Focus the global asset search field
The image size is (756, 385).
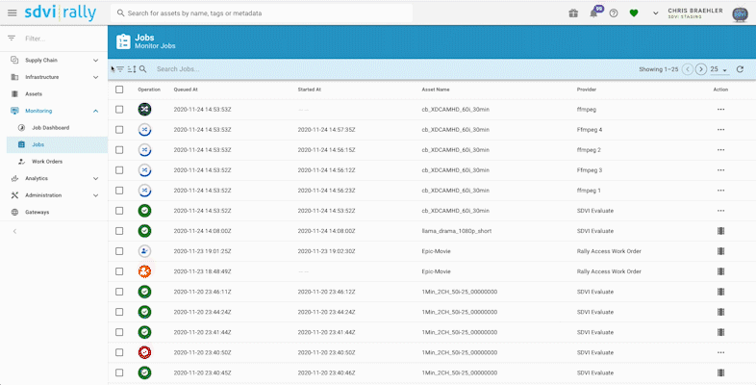[262, 13]
